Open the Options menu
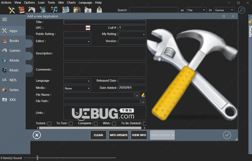252x161 pixels. pyautogui.click(x=29, y=3)
